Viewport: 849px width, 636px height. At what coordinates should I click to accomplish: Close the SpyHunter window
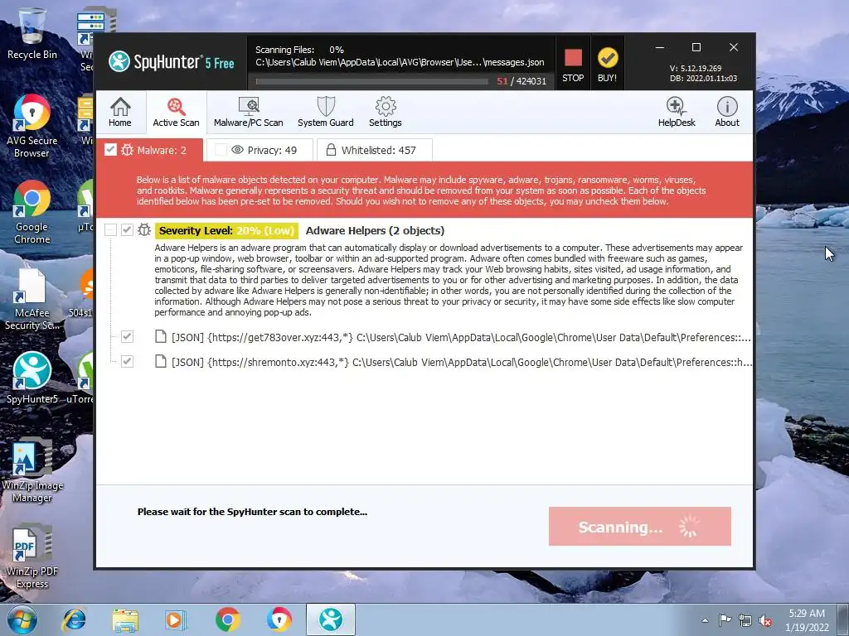(x=733, y=47)
